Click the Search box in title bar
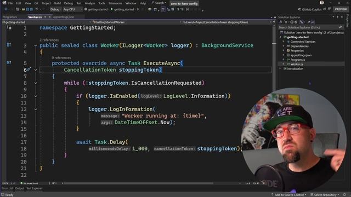This screenshot has width=351, height=197. tap(158, 3)
